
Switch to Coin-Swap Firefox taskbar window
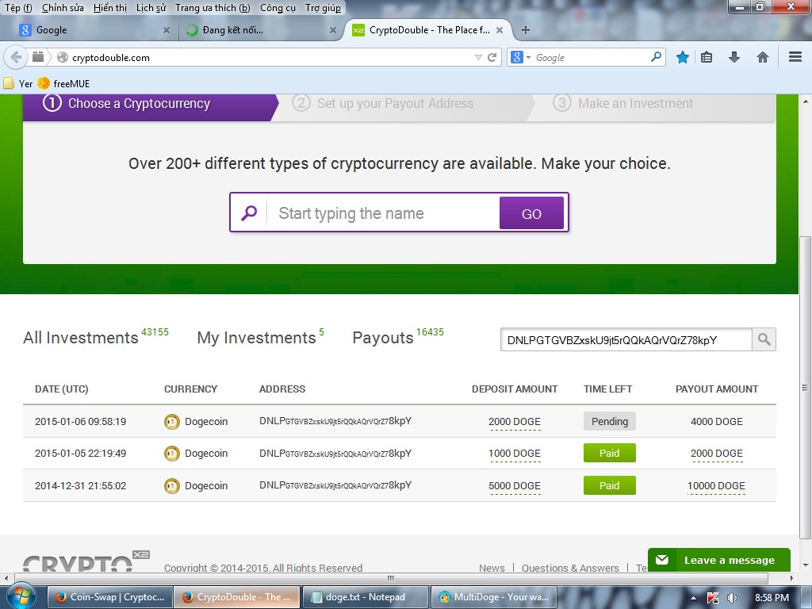coord(109,597)
